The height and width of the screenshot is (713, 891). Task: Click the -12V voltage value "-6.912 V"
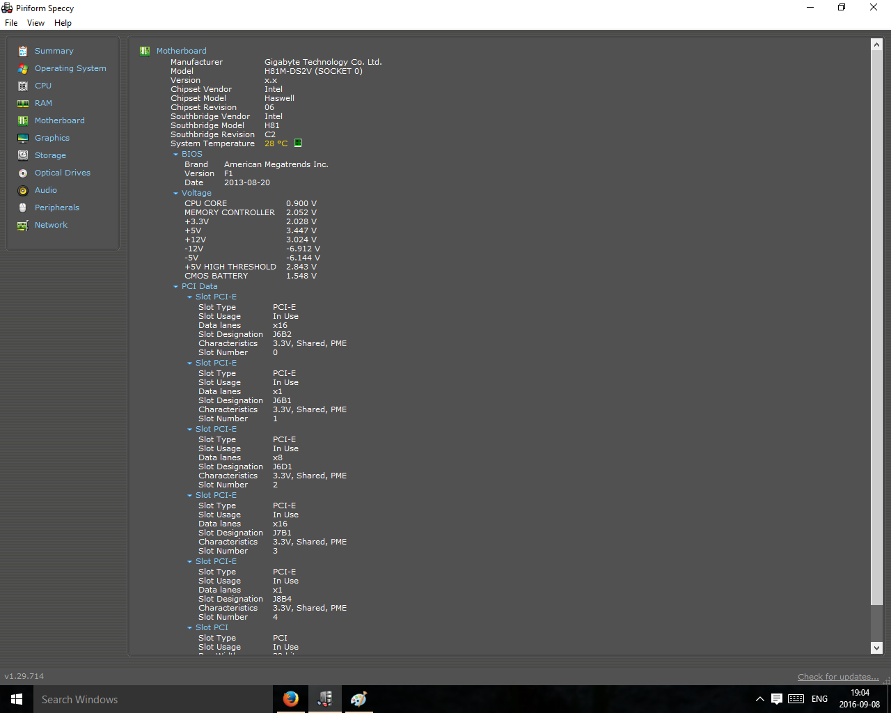[x=303, y=249]
